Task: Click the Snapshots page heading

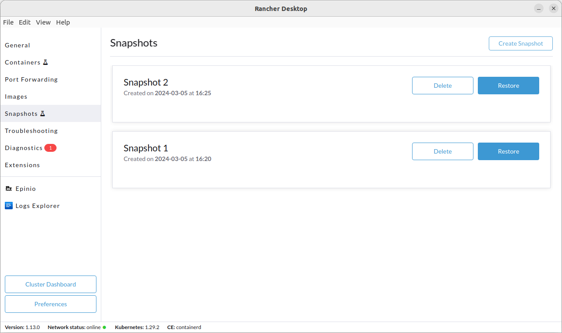Action: [134, 43]
